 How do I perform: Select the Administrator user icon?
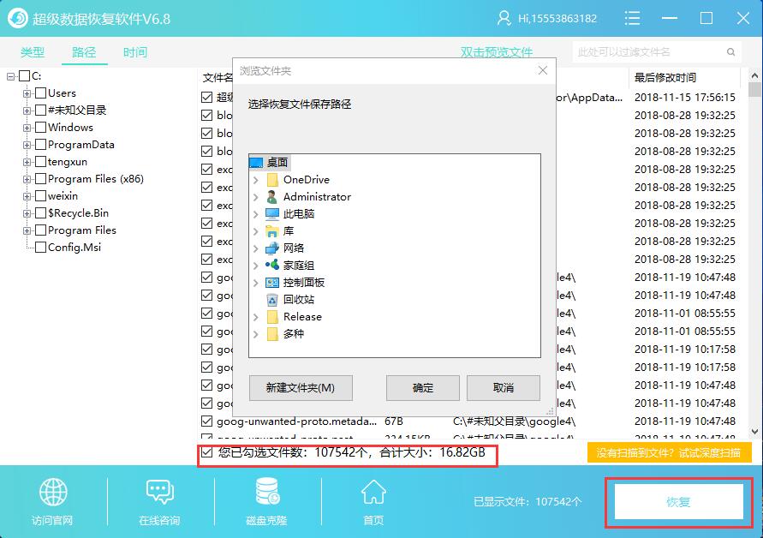pos(272,197)
